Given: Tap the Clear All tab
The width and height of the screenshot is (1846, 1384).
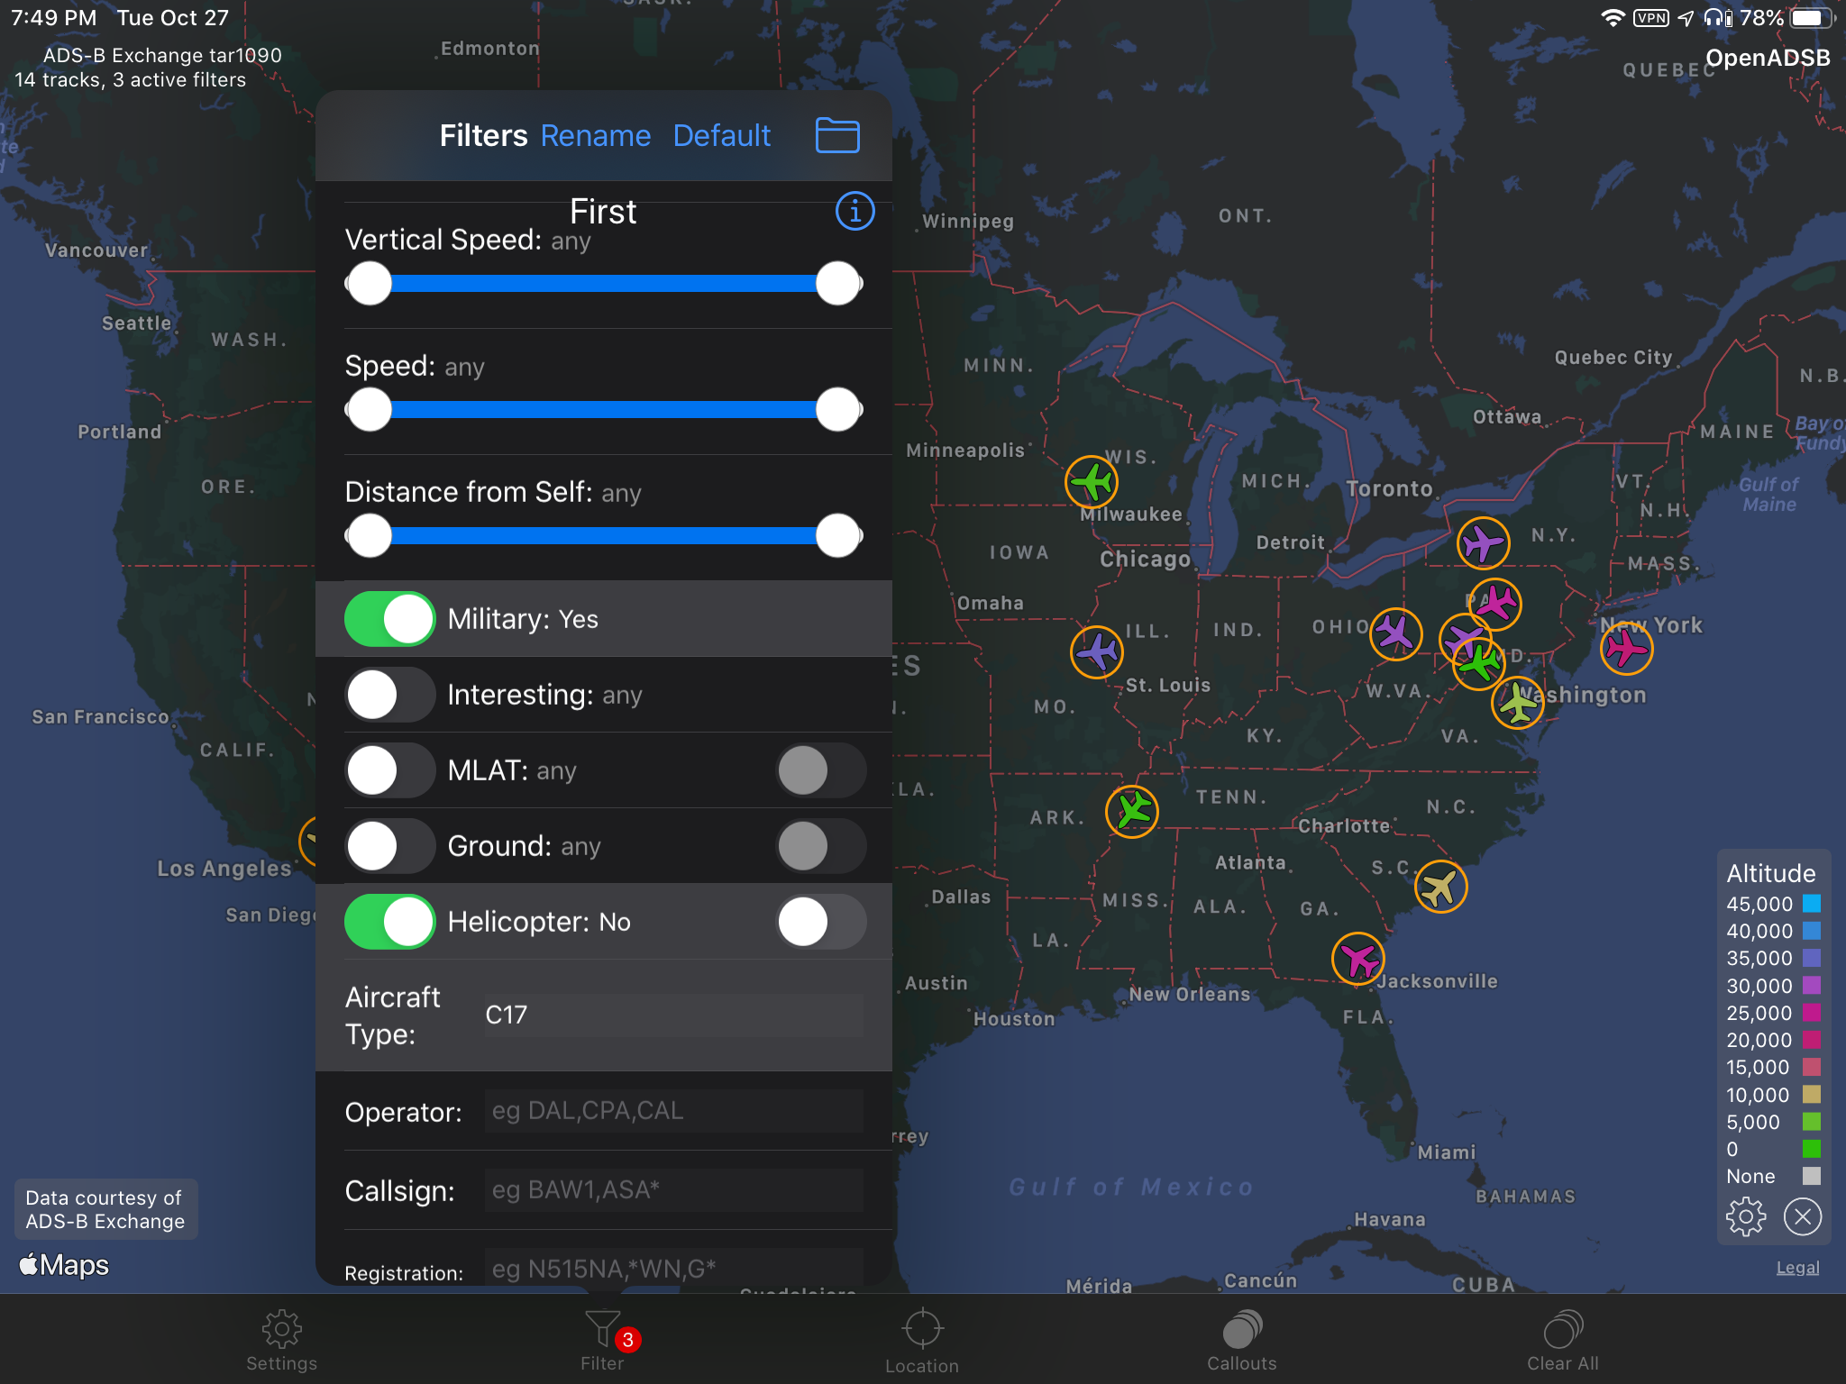Looking at the screenshot, I should pyautogui.click(x=1563, y=1340).
